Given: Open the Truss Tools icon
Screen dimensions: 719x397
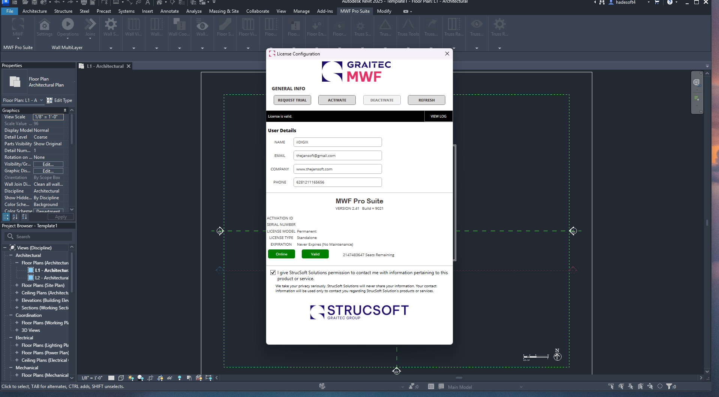Looking at the screenshot, I should click(x=408, y=24).
